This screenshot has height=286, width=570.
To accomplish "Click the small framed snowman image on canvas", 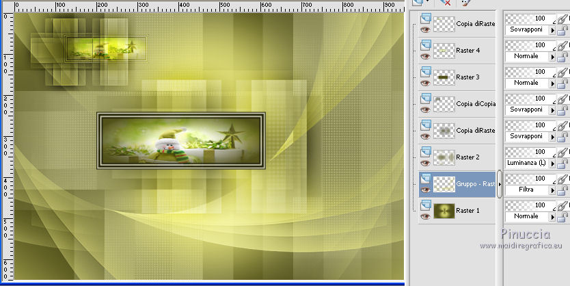I will pyautogui.click(x=106, y=49).
